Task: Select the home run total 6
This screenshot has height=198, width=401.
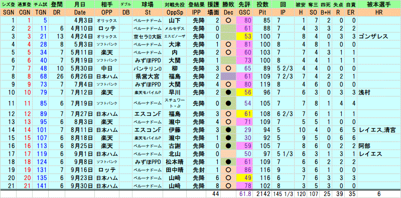Action: (379, 194)
